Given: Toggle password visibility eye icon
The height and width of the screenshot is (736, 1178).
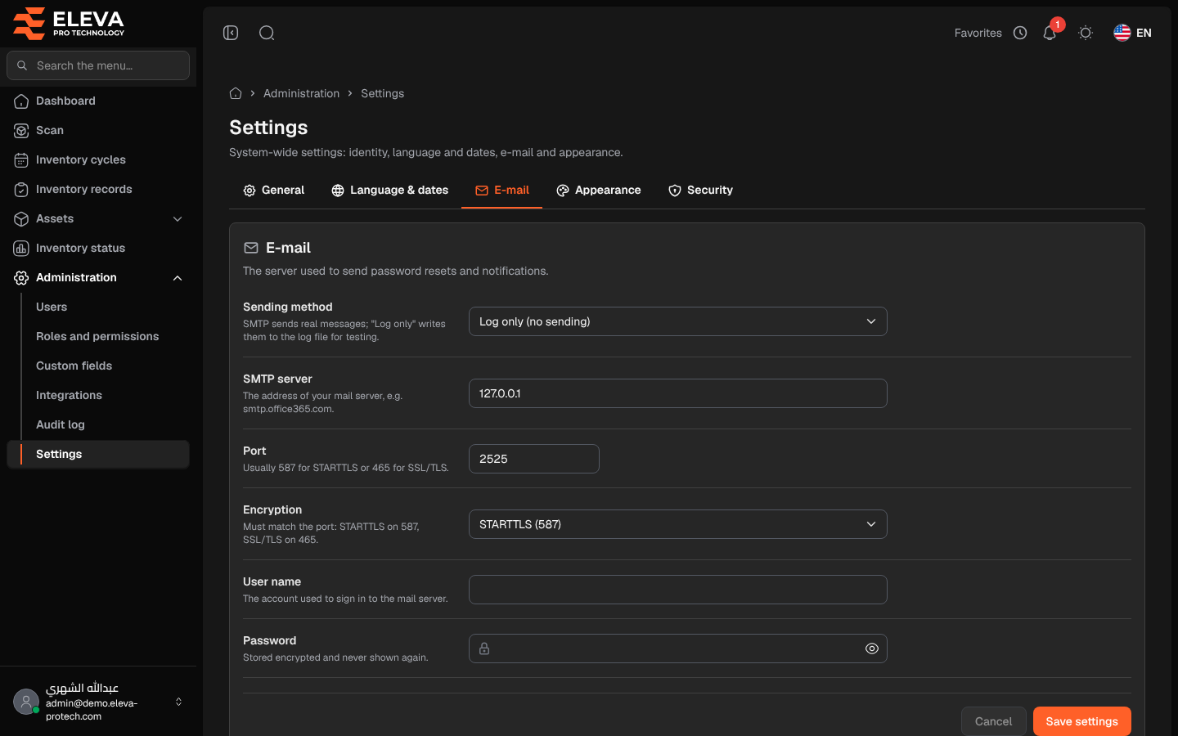Looking at the screenshot, I should [872, 648].
